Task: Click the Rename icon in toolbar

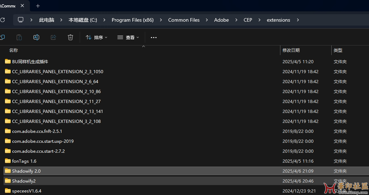Action: tap(36, 37)
